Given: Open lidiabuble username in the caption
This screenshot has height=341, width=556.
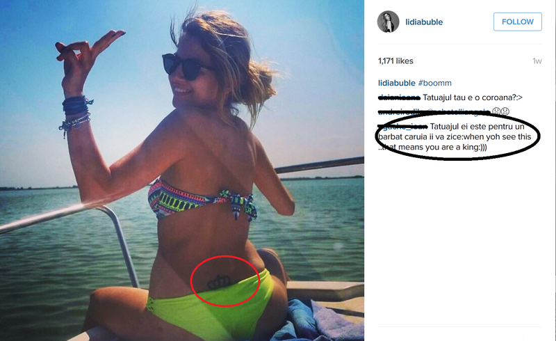Looking at the screenshot, I should 396,83.
